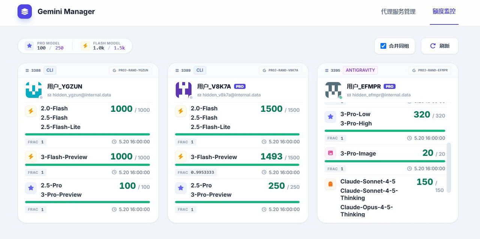The width and height of the screenshot is (480, 239).
Task: Click the FRAC 1 badge under 3-Pro-Image
Action: (335, 169)
